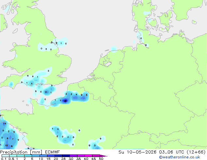Viewport: 207px width, 160px height.
Task: Click the '03..06 UTC' time range text
Action: coord(171,152)
